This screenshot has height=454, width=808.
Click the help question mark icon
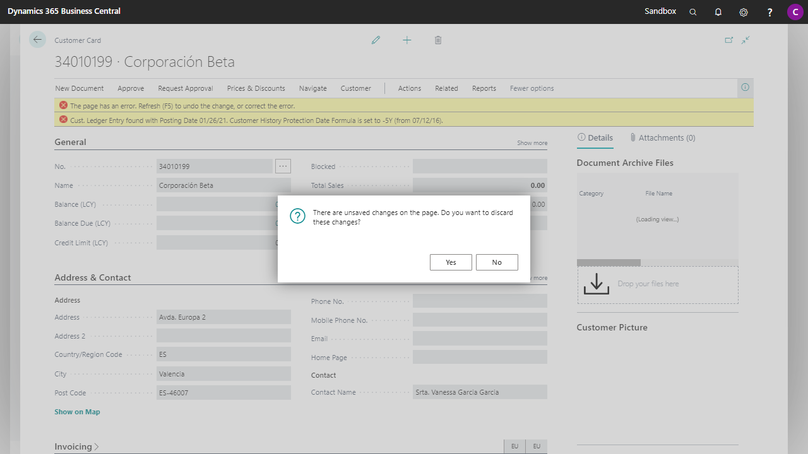[769, 12]
